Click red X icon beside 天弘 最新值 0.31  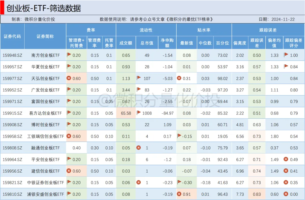click(x=179, y=78)
